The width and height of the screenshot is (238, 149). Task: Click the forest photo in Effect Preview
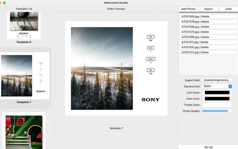[102, 68]
